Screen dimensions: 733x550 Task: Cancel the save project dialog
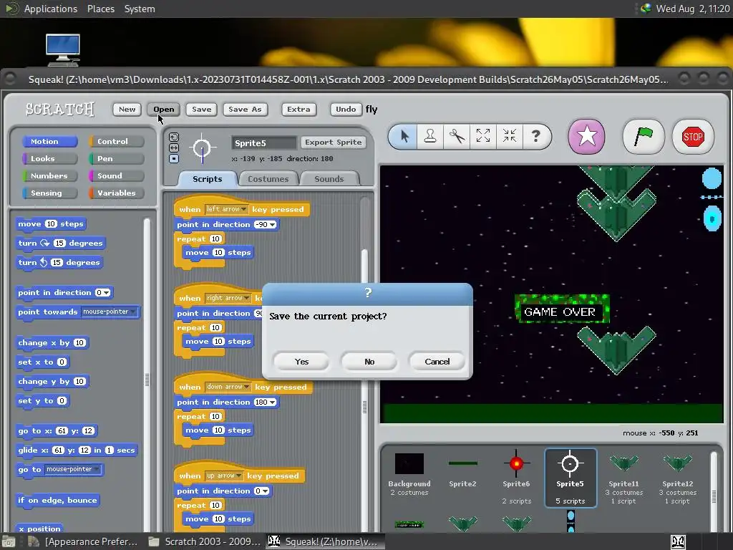pyautogui.click(x=437, y=362)
